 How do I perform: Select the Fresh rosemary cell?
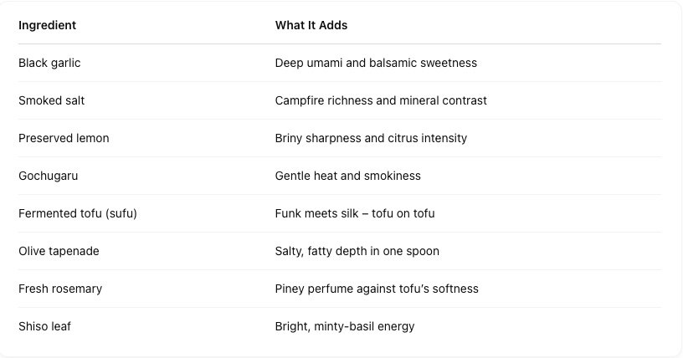(60, 289)
